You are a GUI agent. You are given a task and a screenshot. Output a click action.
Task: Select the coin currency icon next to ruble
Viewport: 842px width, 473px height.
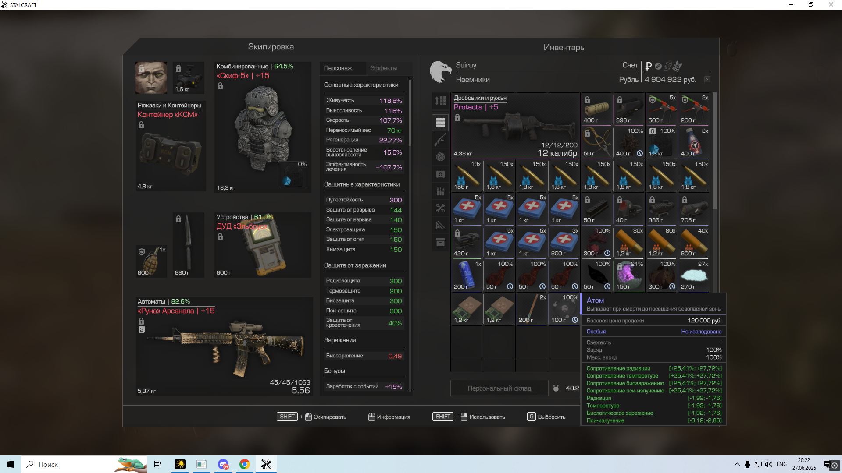click(x=658, y=66)
